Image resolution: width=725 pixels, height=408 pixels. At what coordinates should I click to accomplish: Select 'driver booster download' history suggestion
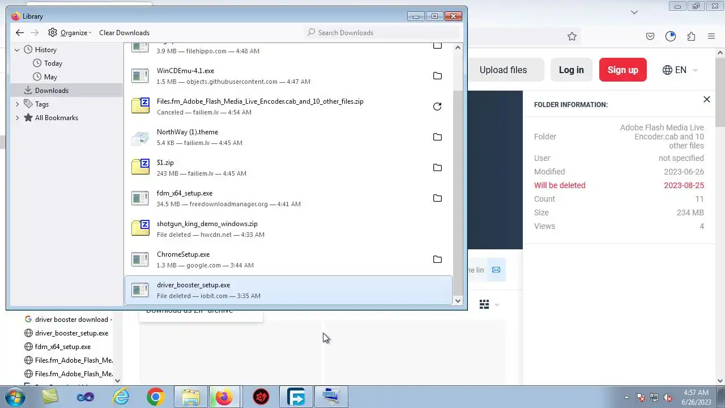click(x=69, y=320)
